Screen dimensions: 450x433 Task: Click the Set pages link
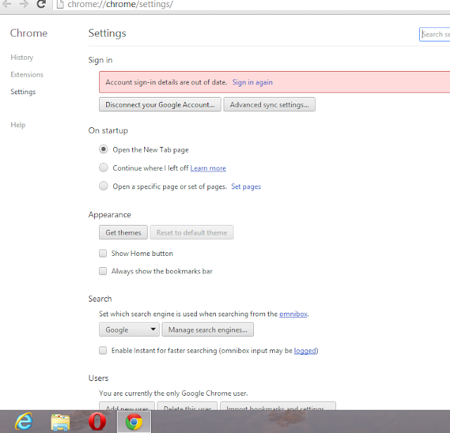pyautogui.click(x=246, y=186)
